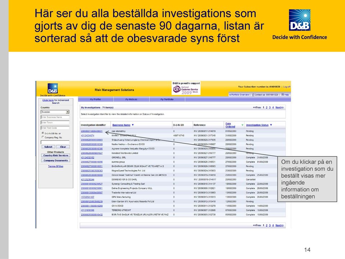Open the Terms Of Use link

[x=56, y=166]
